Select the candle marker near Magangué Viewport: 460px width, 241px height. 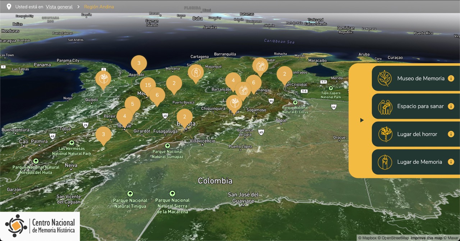pos(196,74)
